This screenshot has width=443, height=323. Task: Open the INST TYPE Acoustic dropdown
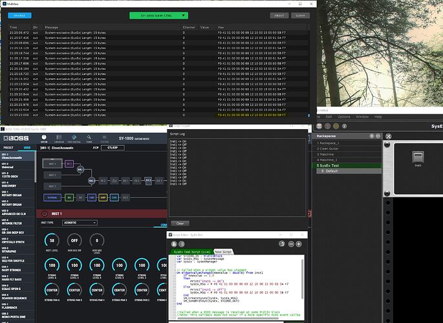[80, 223]
